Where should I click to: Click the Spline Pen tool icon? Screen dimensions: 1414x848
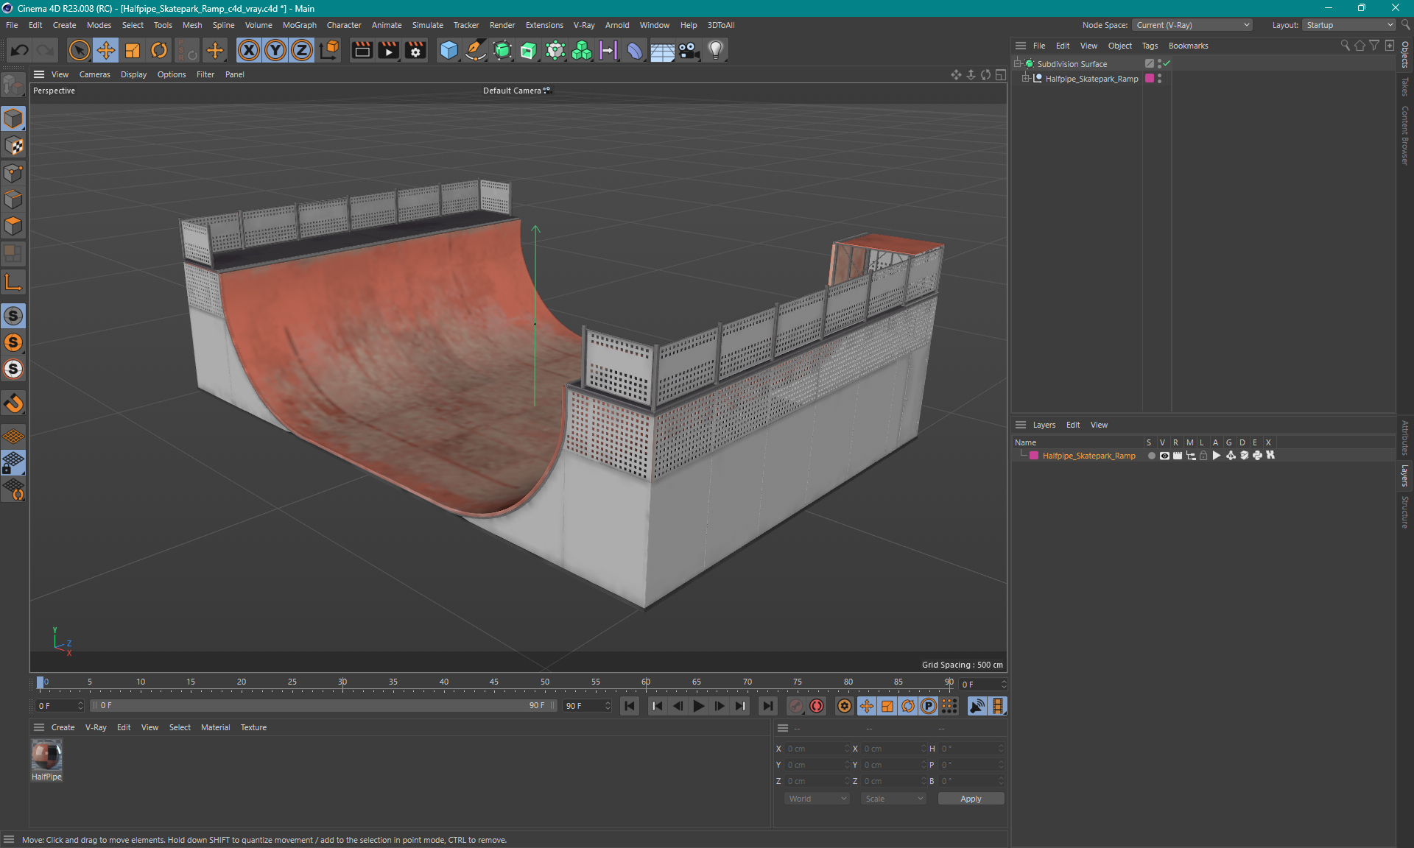click(476, 50)
